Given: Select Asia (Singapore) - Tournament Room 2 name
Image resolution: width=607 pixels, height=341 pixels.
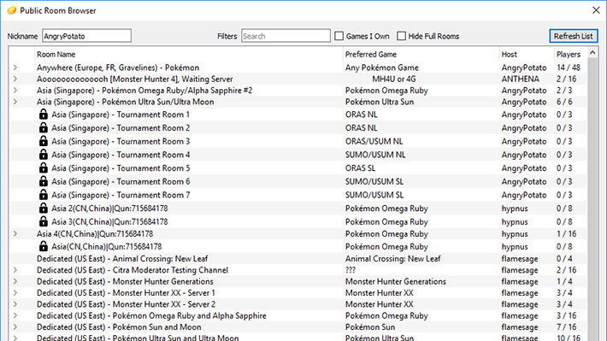Looking at the screenshot, I should (x=121, y=127).
